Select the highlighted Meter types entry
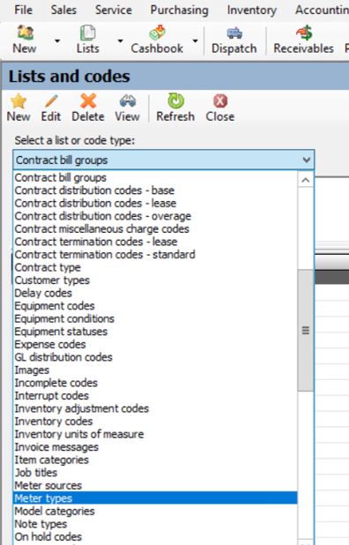Image resolution: width=349 pixels, height=545 pixels. (x=155, y=498)
